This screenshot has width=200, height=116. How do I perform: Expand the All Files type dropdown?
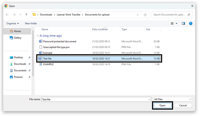173,99
